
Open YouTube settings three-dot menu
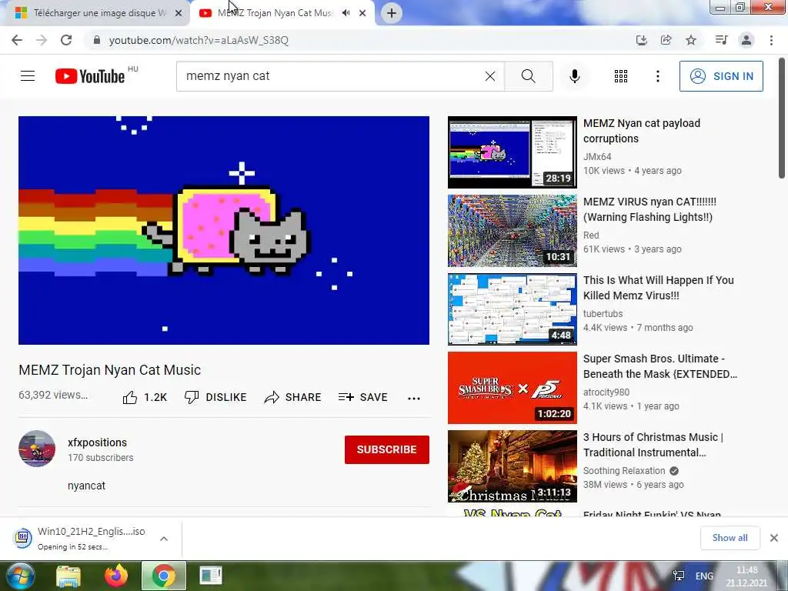pos(657,76)
